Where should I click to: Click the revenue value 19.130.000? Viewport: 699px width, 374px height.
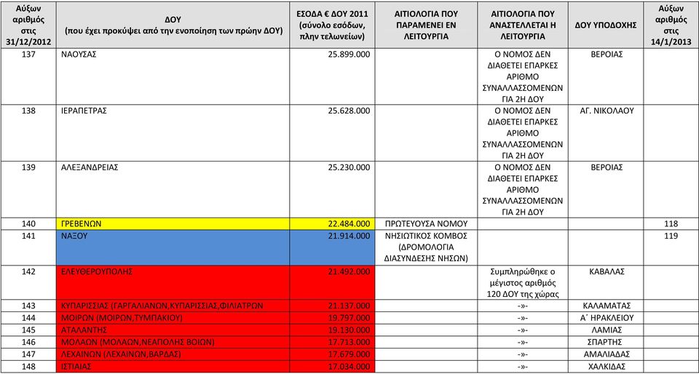point(349,330)
